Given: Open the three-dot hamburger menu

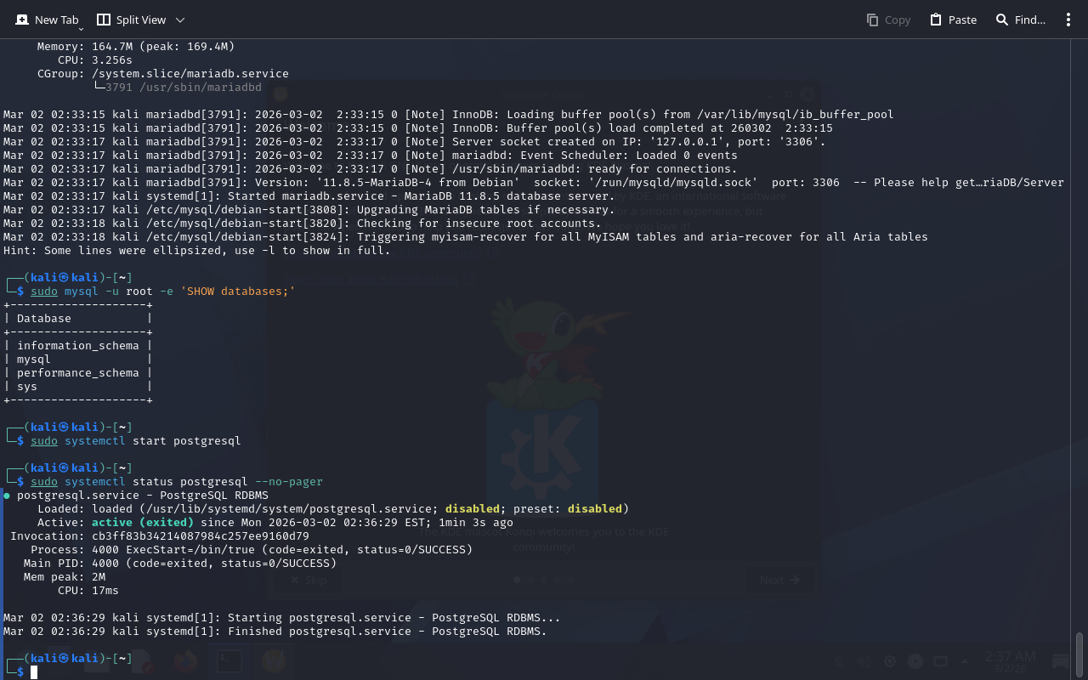Looking at the screenshot, I should tap(1068, 20).
